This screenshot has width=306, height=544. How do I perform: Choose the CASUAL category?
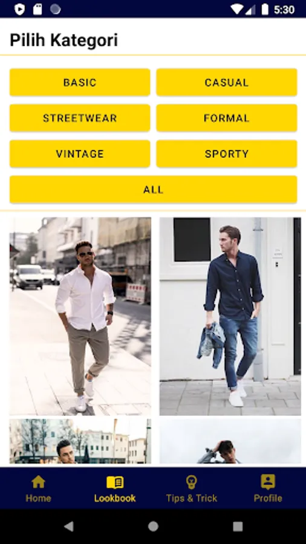pos(227,82)
